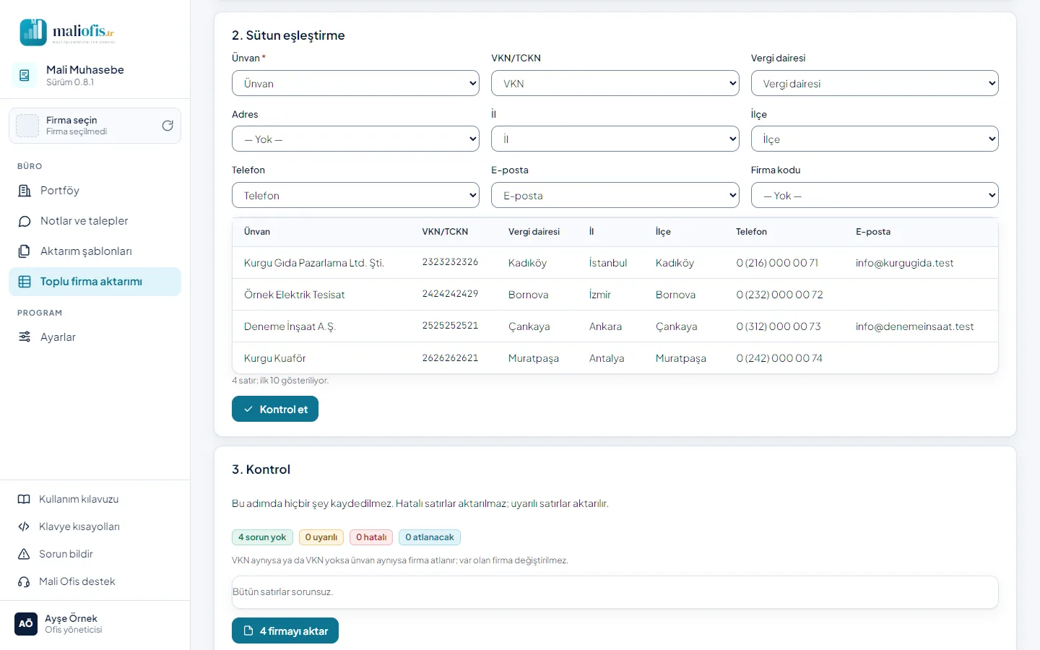Click the Kurgu Kuaför row name

click(275, 358)
